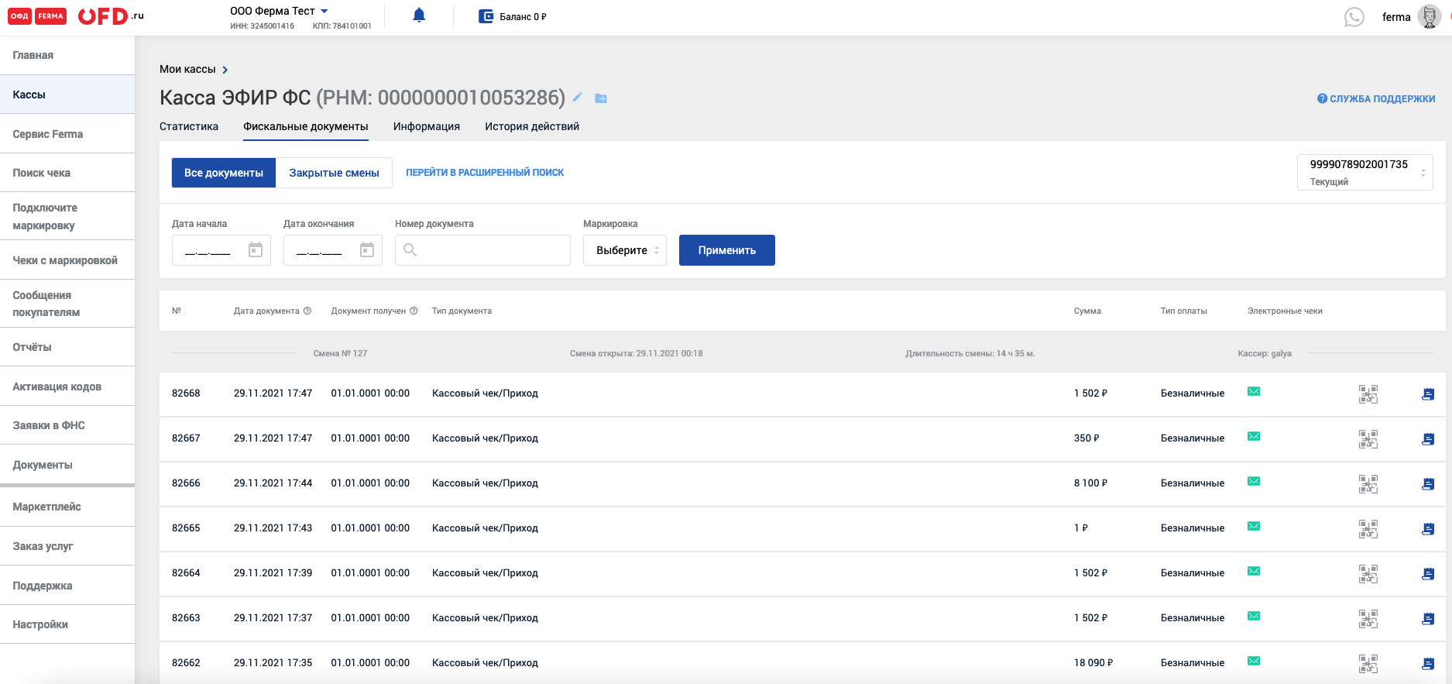Open the 'История действий' tab
Image resolution: width=1452 pixels, height=684 pixels.
pyautogui.click(x=531, y=126)
